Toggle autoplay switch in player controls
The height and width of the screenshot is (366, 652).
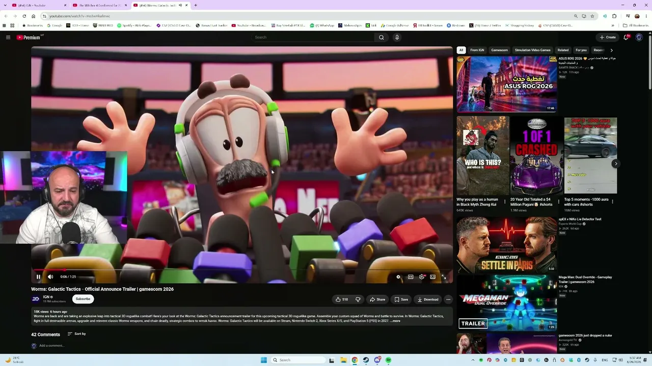(x=399, y=277)
